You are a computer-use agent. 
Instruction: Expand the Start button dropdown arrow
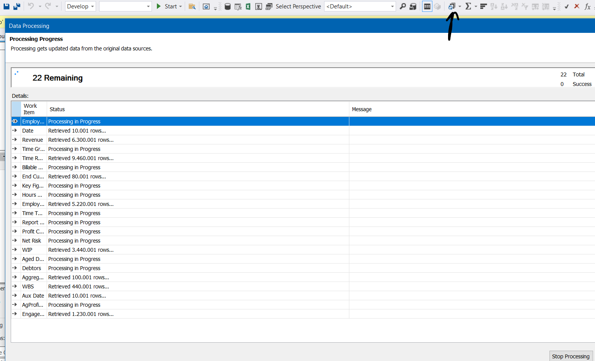point(180,6)
